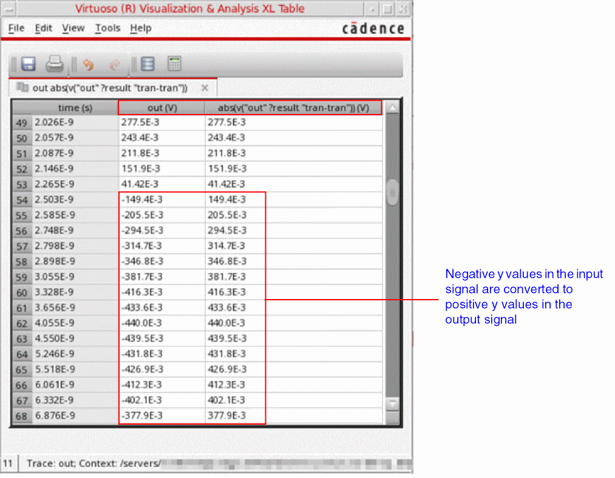The width and height of the screenshot is (615, 478).
Task: Open the Calculator toolbar icon
Action: (174, 64)
